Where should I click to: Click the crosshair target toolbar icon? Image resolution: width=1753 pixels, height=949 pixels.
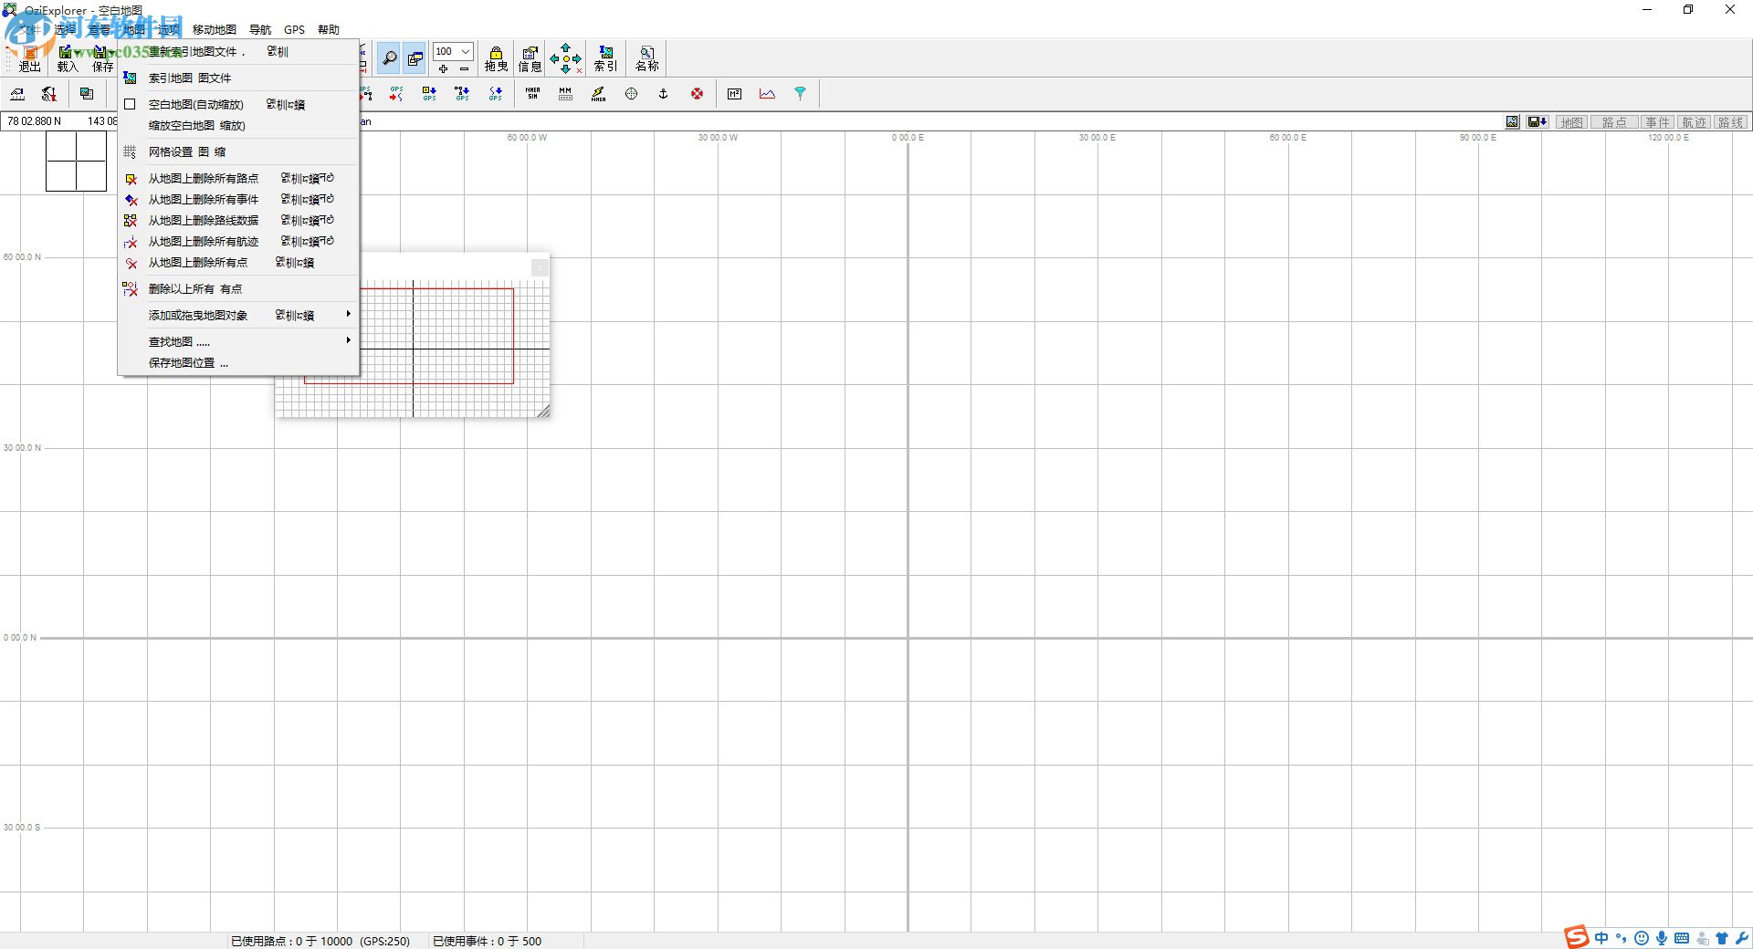[631, 93]
